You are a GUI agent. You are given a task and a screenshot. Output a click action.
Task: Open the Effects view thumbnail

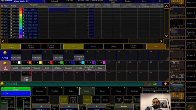coord(177,34)
